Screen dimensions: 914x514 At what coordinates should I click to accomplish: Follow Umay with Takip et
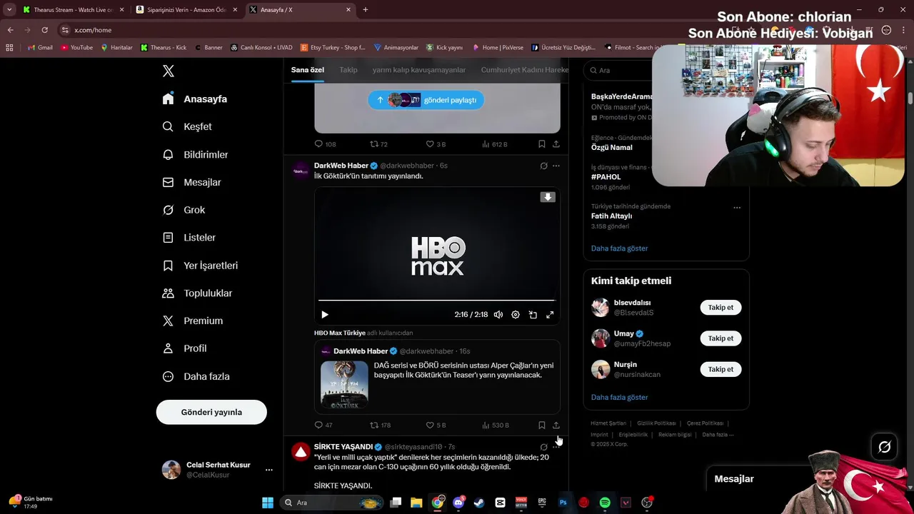pyautogui.click(x=720, y=338)
